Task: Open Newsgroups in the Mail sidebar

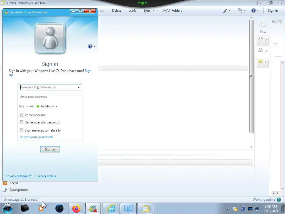Action: [x=19, y=190]
